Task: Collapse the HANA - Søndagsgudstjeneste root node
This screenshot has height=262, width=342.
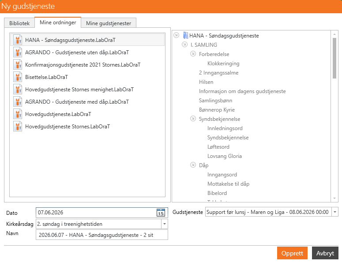Action: click(176, 35)
